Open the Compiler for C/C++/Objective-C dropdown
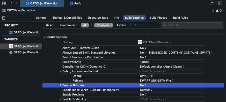Screen dimensions: 226x102 click(162, 67)
